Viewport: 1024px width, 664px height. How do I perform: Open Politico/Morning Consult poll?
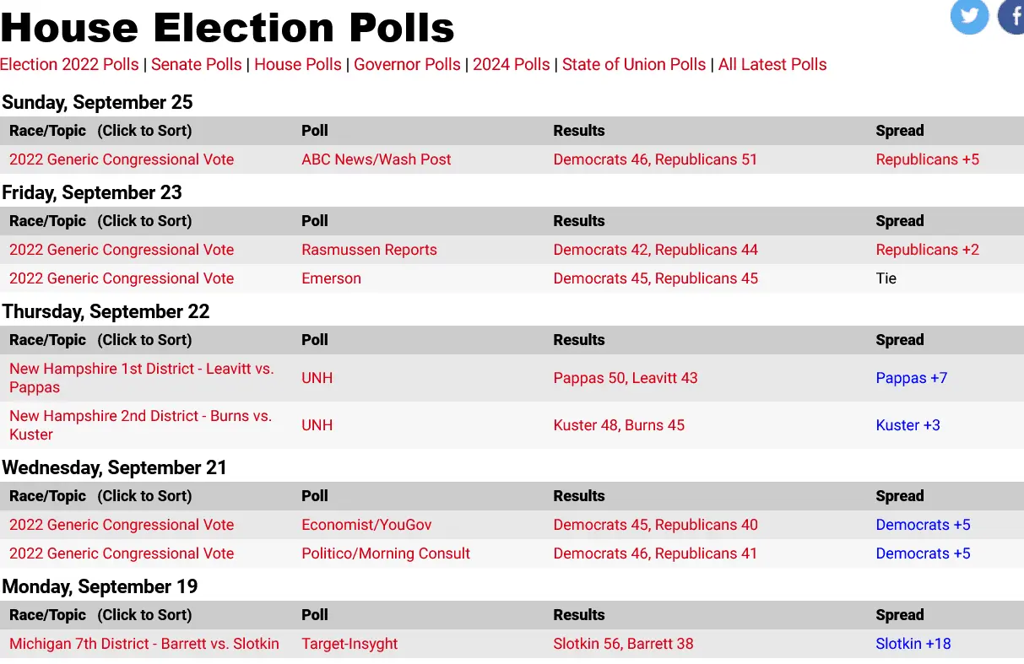[x=385, y=553]
